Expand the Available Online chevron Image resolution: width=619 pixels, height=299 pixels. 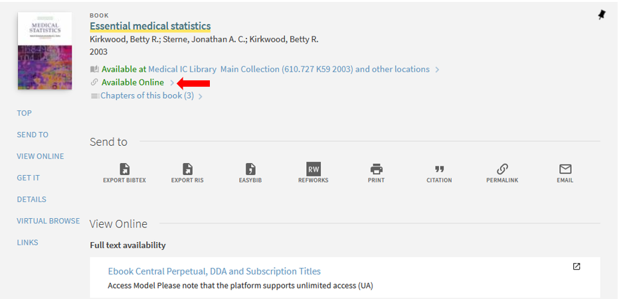pyautogui.click(x=172, y=83)
